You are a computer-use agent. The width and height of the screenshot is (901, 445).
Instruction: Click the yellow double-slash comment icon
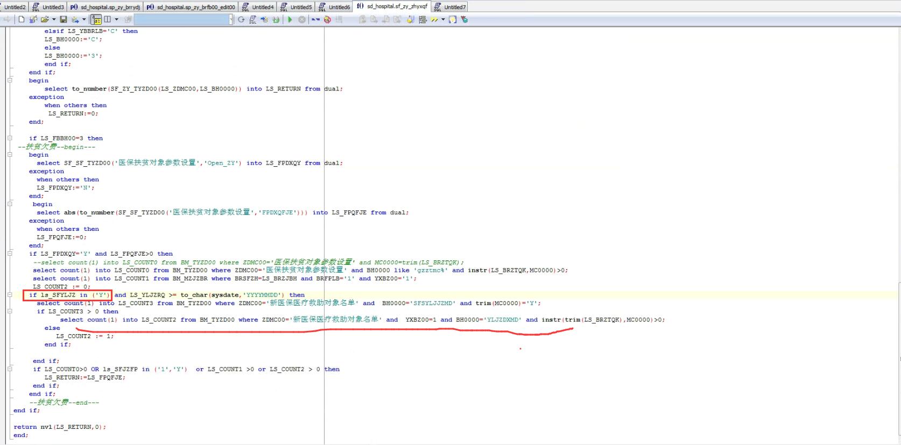point(434,19)
